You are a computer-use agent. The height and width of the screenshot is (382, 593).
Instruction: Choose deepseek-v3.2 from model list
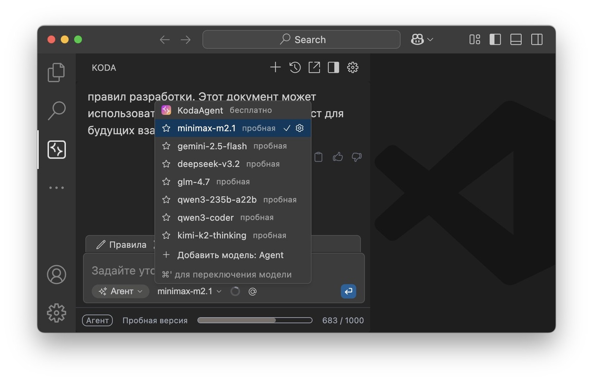(x=233, y=164)
